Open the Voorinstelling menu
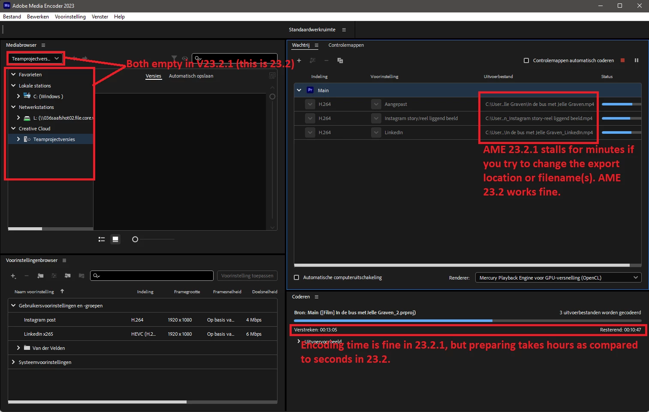The width and height of the screenshot is (649, 412). tap(70, 17)
